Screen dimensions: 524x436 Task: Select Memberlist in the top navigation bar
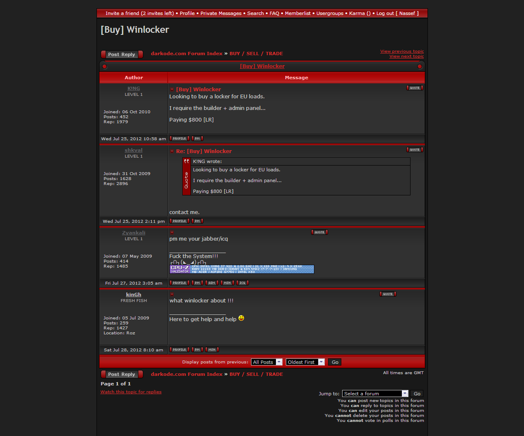coord(297,13)
